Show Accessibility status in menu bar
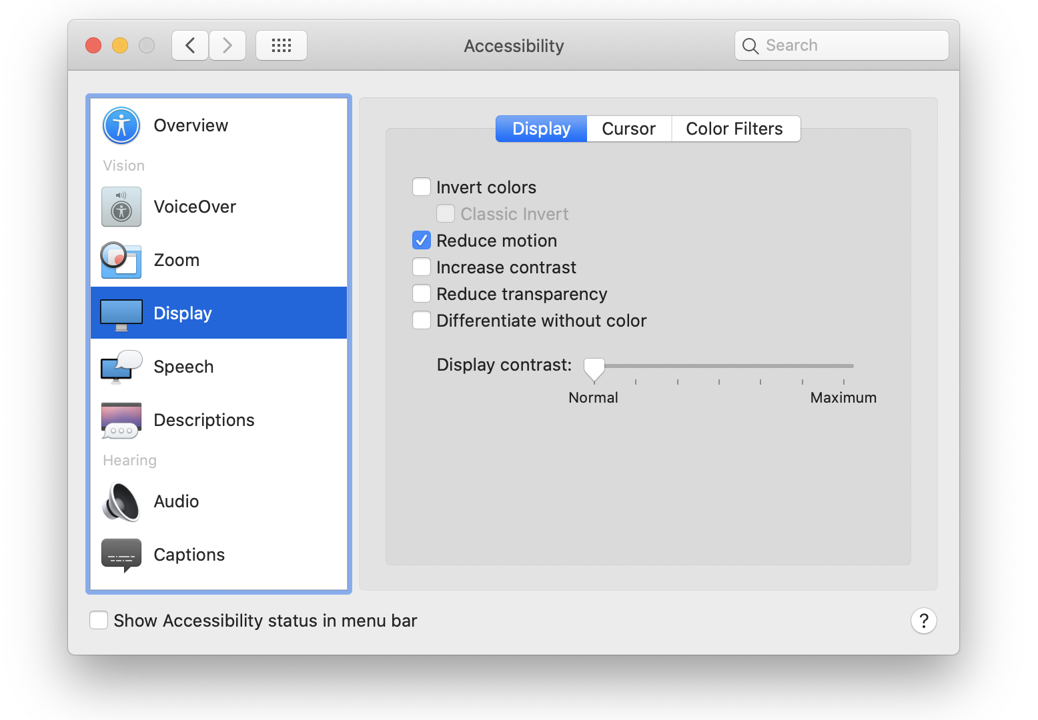This screenshot has width=1038, height=720. pyautogui.click(x=98, y=620)
